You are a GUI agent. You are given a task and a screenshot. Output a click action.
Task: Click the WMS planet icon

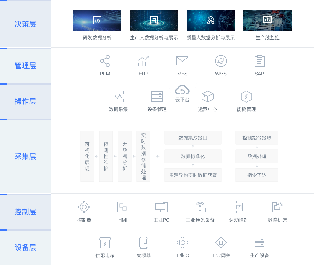point(221,61)
